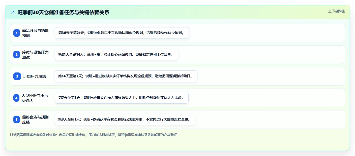Screen dimensions: 355x156
Task: Click the step 5 number badge
Action: coord(17,120)
